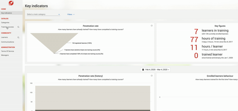
Task: Open Learners in sidebar
Action: coord(4,37)
